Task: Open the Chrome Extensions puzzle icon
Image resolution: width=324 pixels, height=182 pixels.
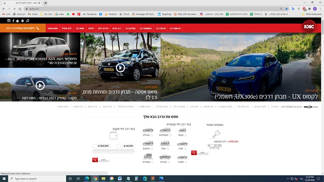Action: point(309,9)
